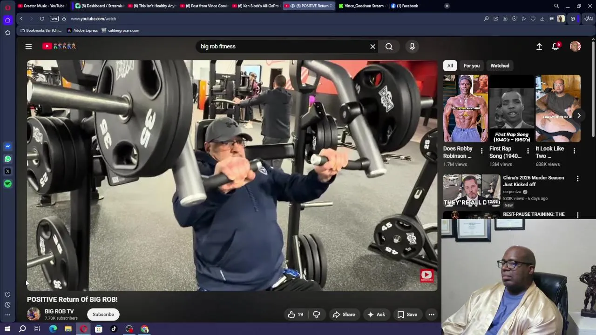The width and height of the screenshot is (596, 335).
Task: Open the serpentza channel link
Action: 512,192
